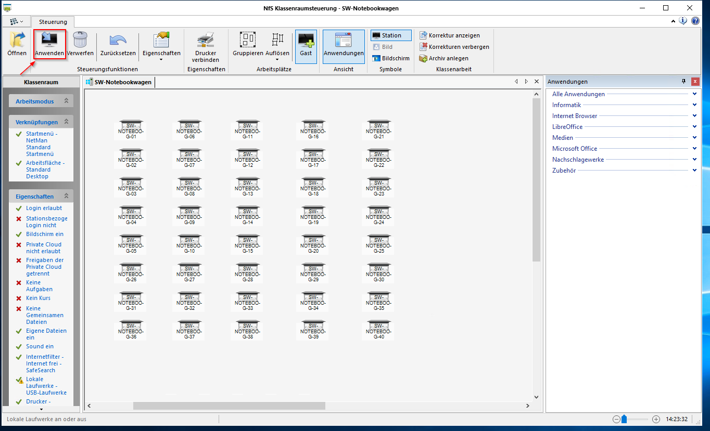710x431 pixels.
Task: Expand the Informatik category
Action: click(694, 105)
